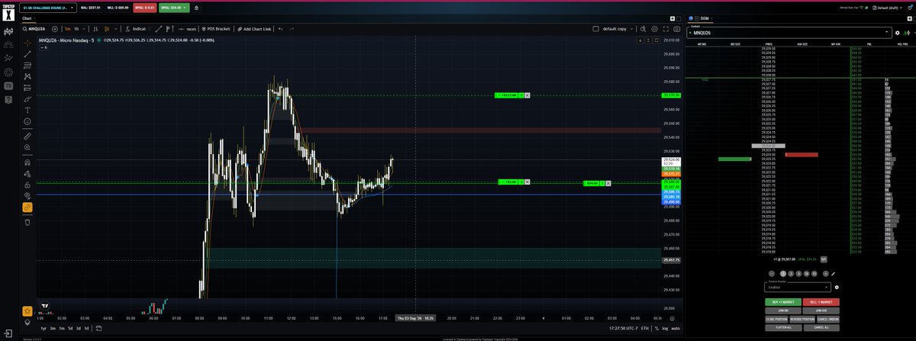Open the help question-mark sidebar icon
This screenshot has height=341, width=916.
click(x=8, y=100)
